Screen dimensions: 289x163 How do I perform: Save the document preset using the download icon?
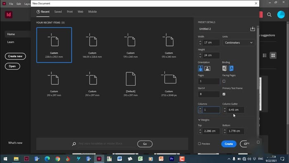pyautogui.click(x=253, y=29)
